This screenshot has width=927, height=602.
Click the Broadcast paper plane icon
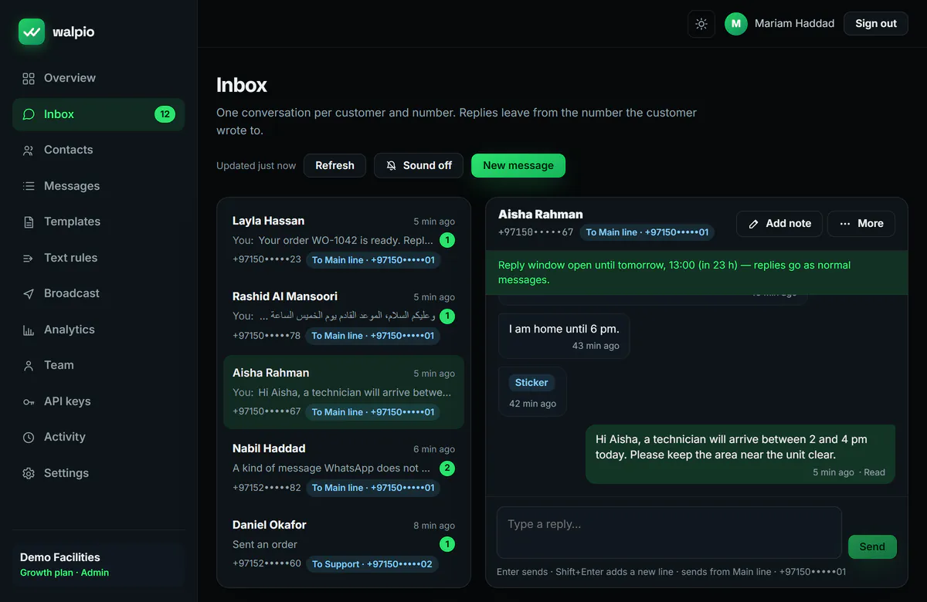pos(29,294)
